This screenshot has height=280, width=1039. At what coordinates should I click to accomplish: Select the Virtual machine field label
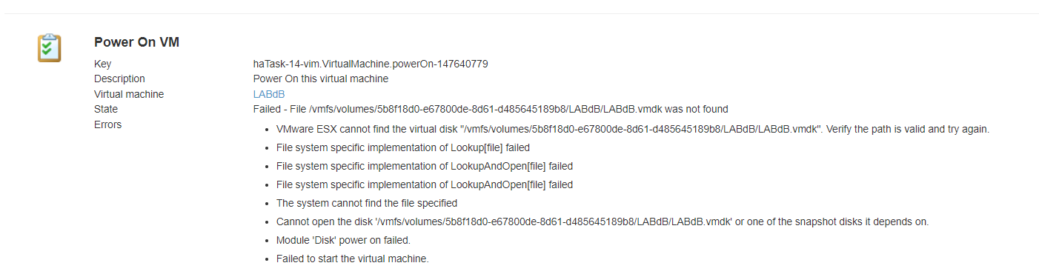[129, 94]
